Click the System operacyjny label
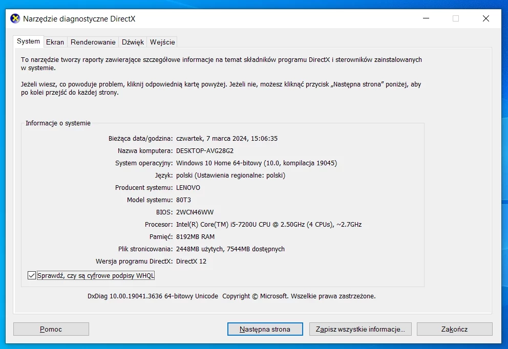 click(144, 163)
